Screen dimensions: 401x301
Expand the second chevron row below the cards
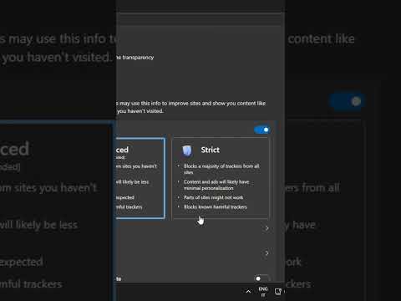point(266,253)
